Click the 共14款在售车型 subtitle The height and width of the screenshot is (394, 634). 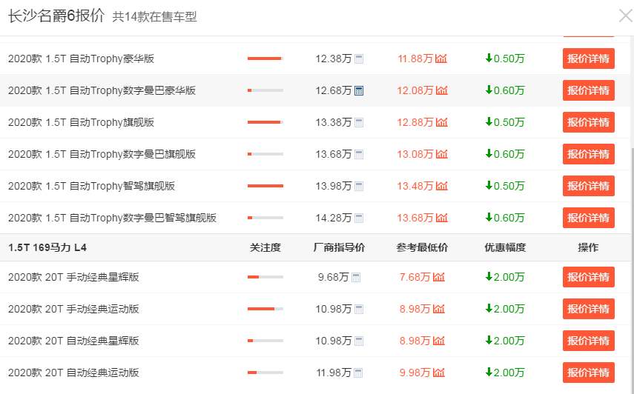(x=154, y=17)
